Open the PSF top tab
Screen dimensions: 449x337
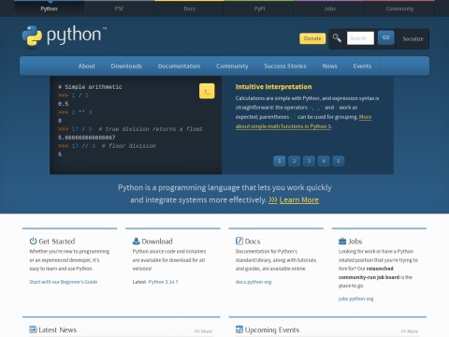(x=119, y=8)
